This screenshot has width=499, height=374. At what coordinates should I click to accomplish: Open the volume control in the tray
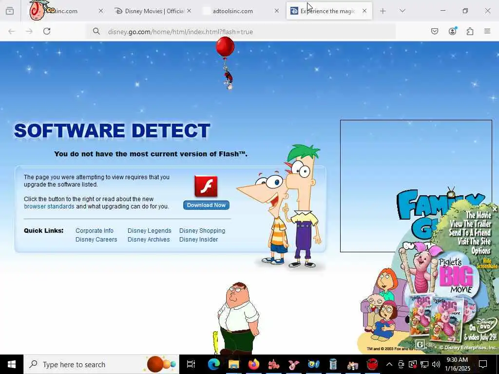(x=436, y=364)
